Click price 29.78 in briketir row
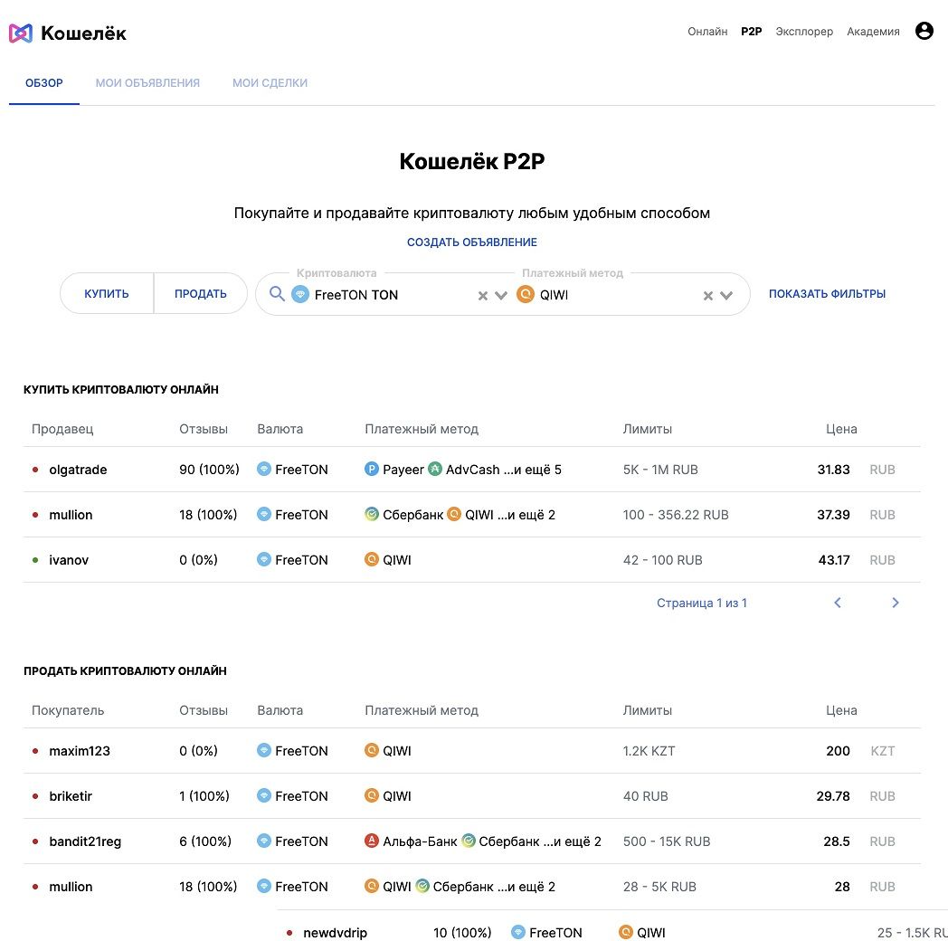This screenshot has height=941, width=948. [x=833, y=796]
